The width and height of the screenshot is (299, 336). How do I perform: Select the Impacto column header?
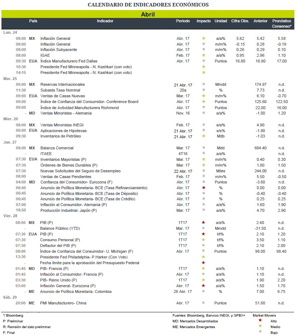(204, 21)
